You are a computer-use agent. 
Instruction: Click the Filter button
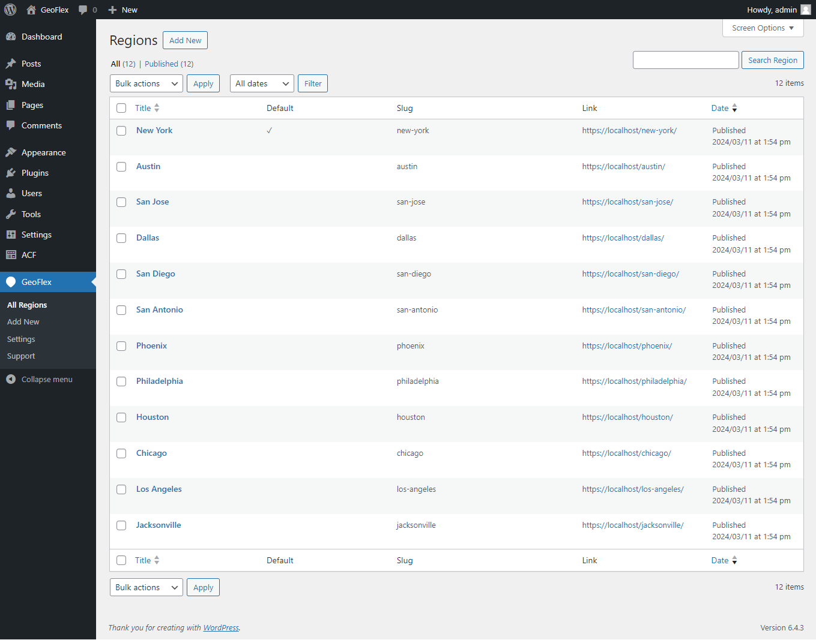[x=313, y=83]
